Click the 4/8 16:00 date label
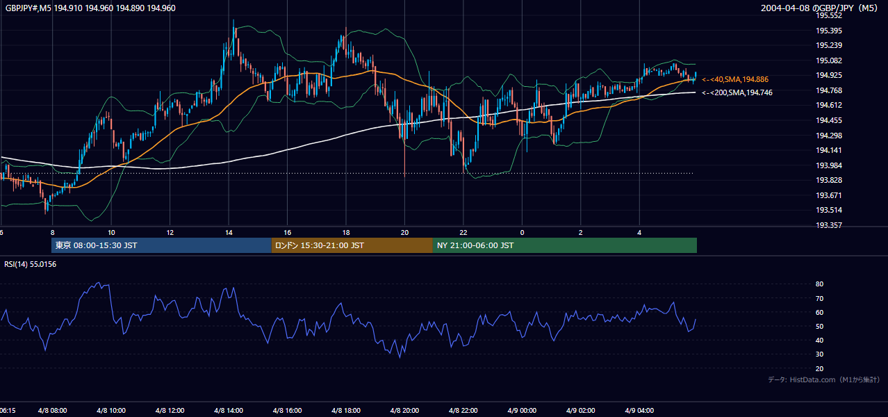Viewport: 888px width, 417px height. point(287,411)
